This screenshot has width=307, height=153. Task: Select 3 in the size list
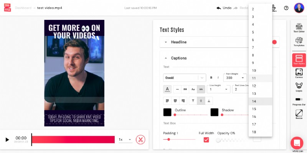pos(260,17)
